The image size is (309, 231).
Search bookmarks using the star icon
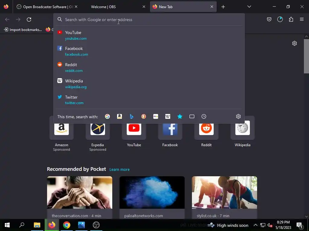point(180,116)
